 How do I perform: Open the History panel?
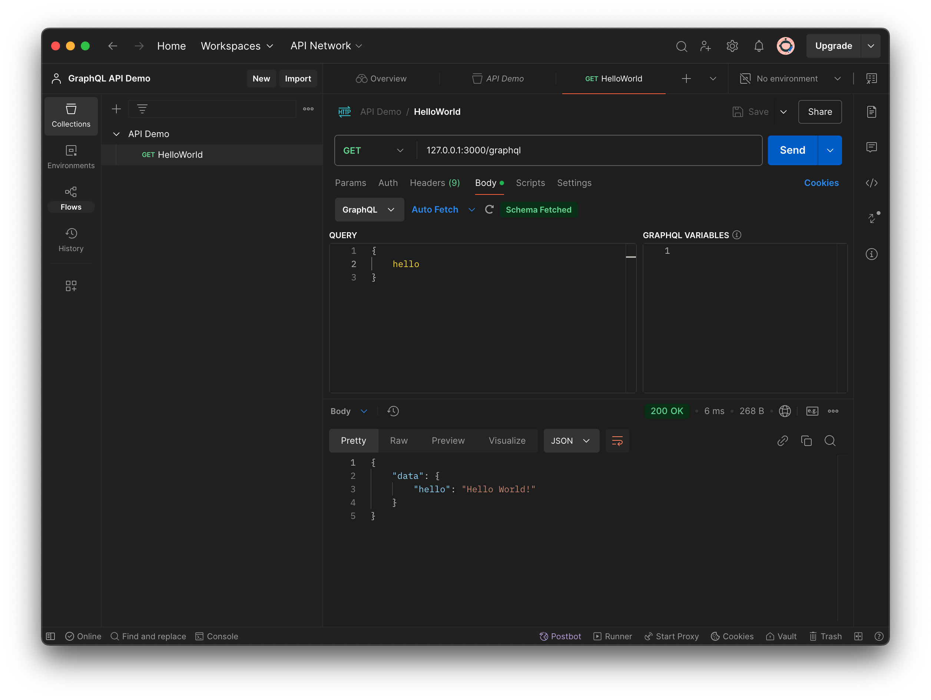point(71,240)
